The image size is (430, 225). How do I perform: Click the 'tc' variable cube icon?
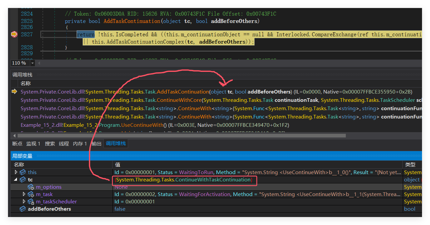[x=23, y=180]
